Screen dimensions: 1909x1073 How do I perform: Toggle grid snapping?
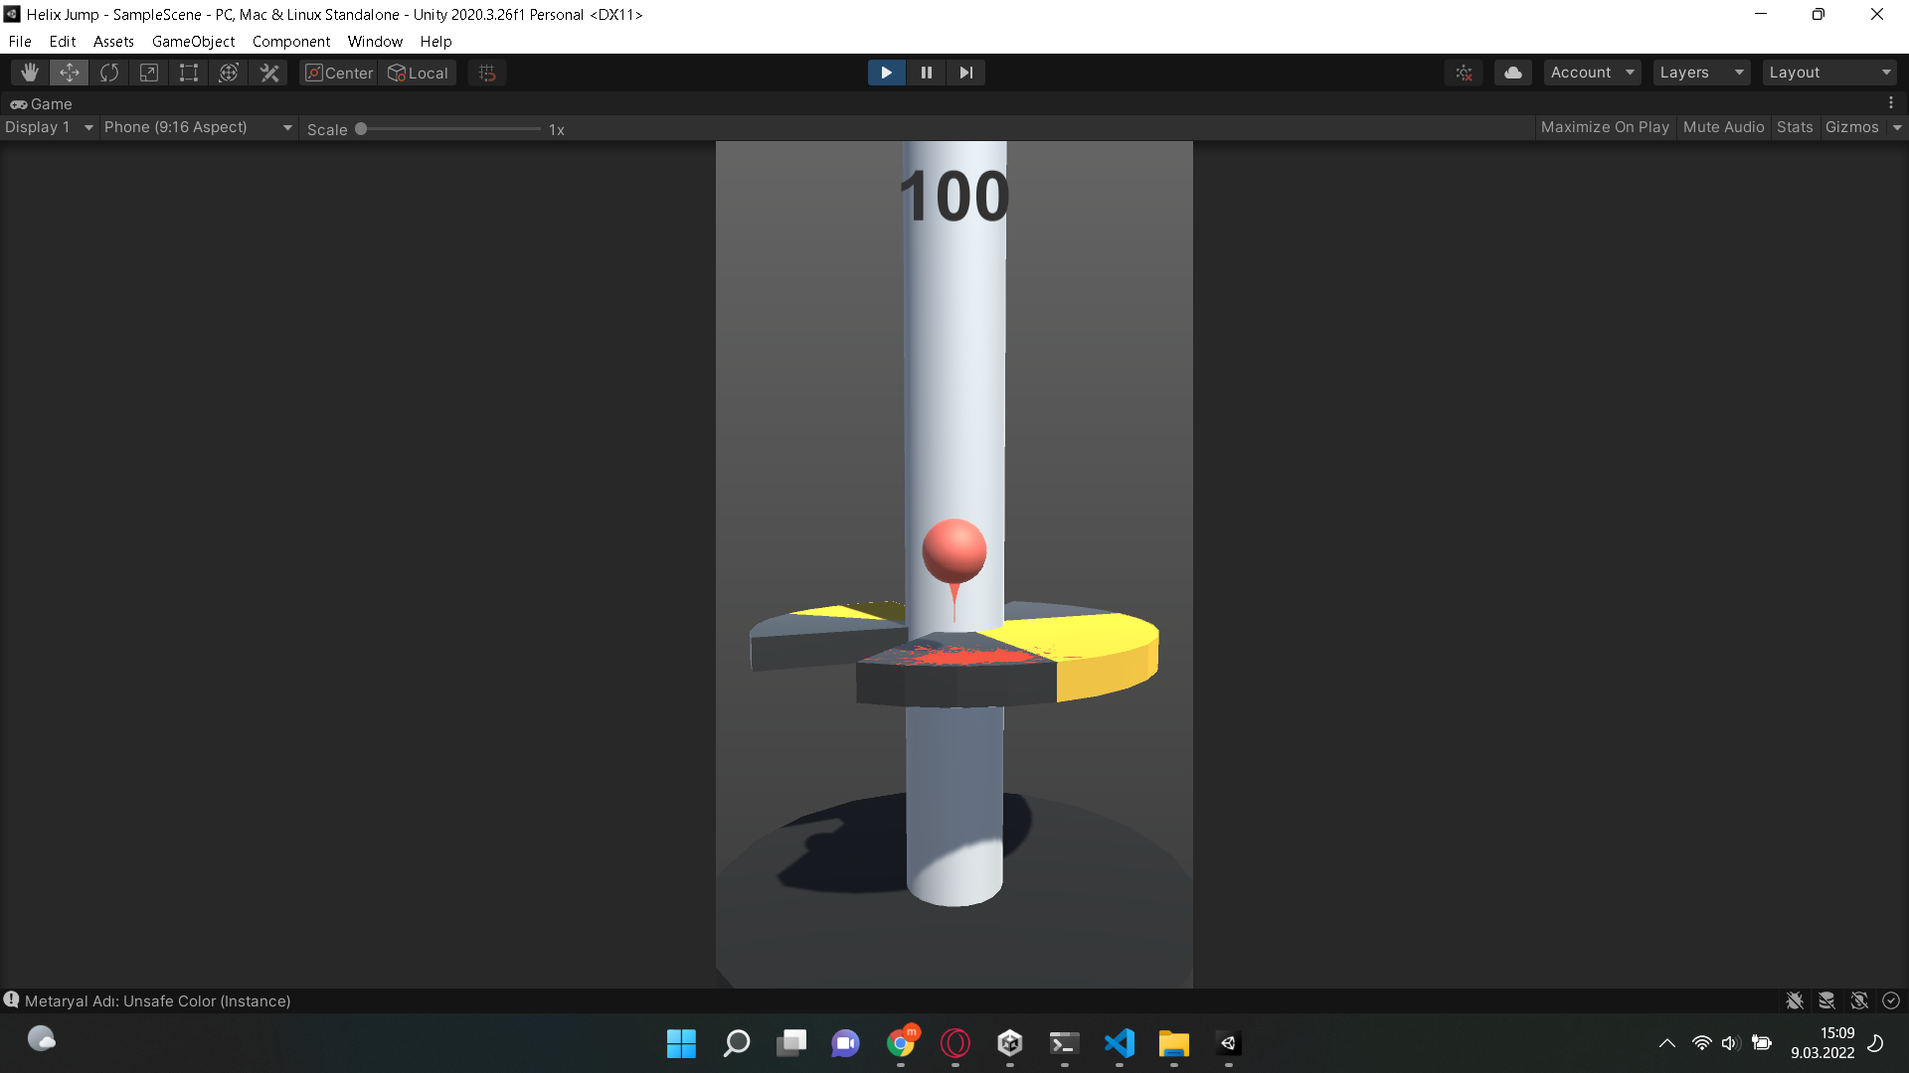(486, 72)
